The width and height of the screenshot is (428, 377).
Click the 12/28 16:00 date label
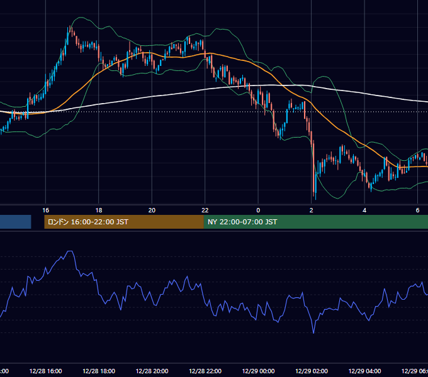coord(45,371)
